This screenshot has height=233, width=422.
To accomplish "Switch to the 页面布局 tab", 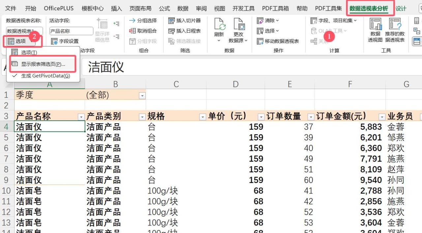I will tap(140, 9).
